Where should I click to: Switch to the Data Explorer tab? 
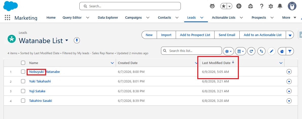tap(108, 17)
